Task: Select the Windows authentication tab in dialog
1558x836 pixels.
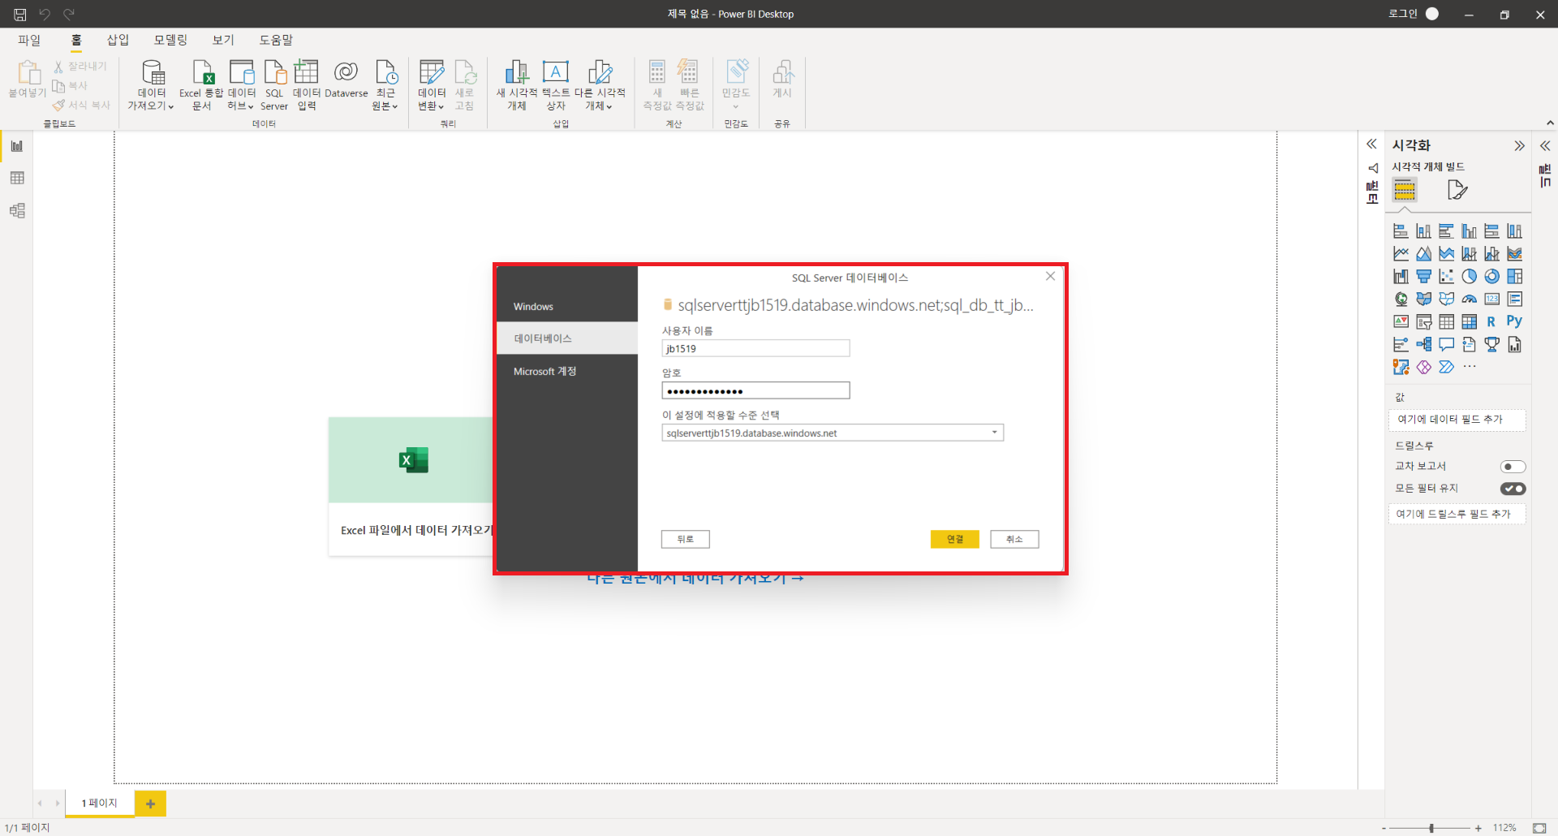Action: coord(567,307)
